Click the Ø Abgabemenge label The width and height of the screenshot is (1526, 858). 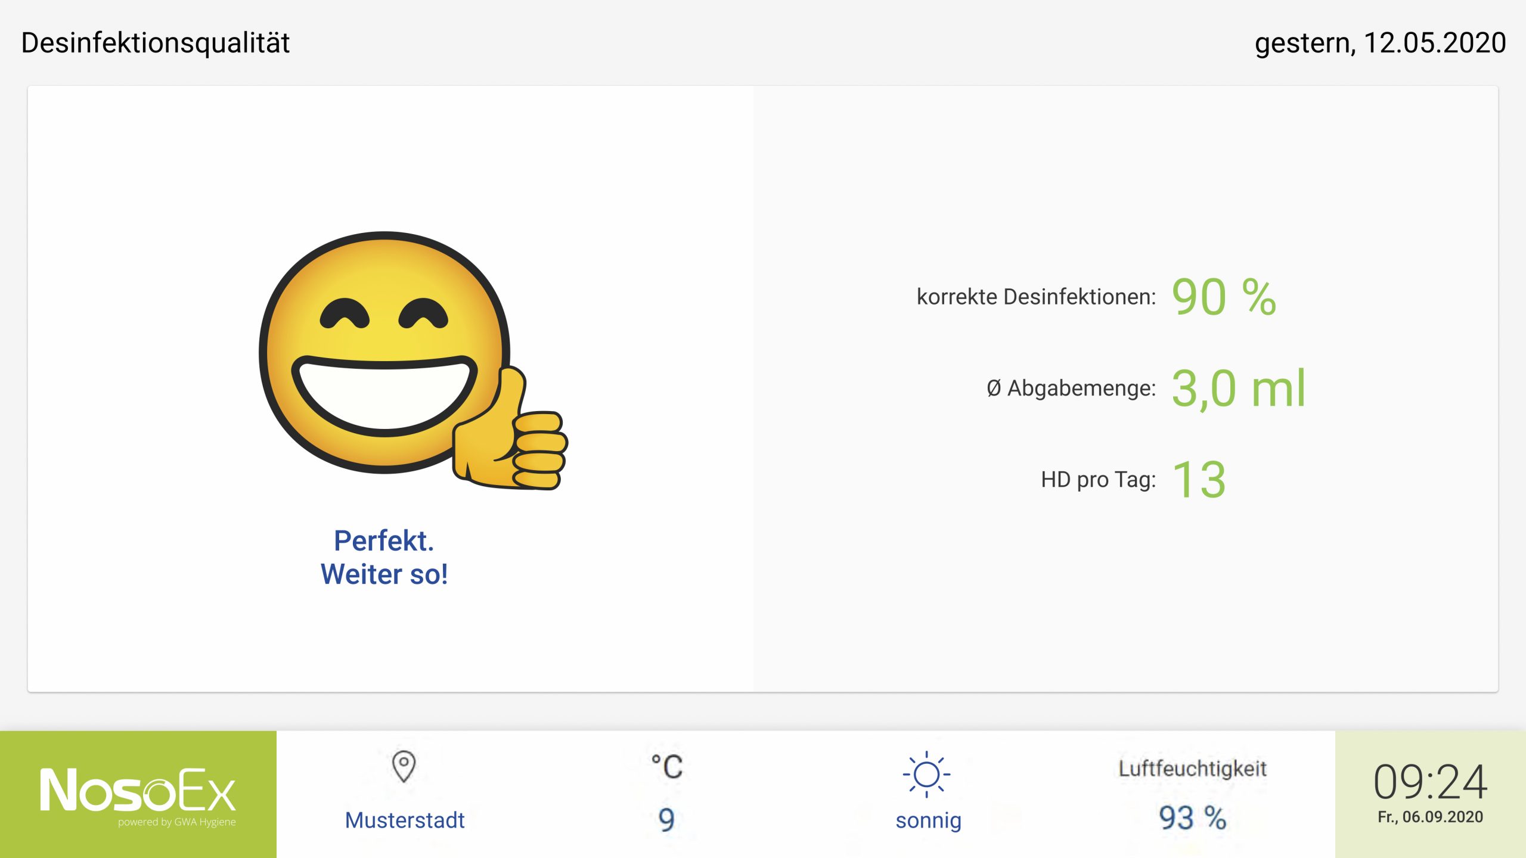1071,388
